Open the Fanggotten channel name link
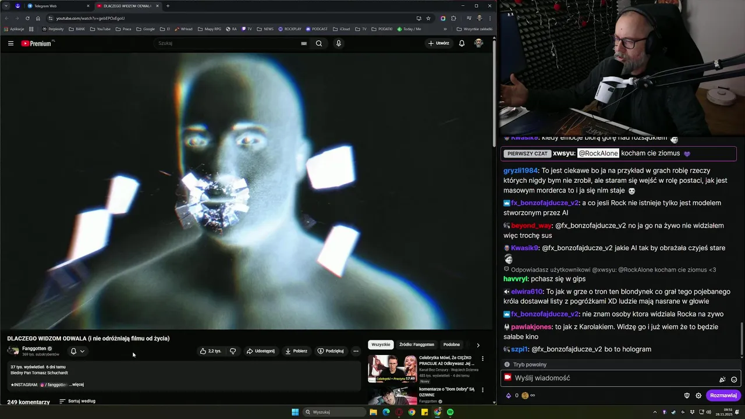The width and height of the screenshot is (745, 419). (x=34, y=349)
